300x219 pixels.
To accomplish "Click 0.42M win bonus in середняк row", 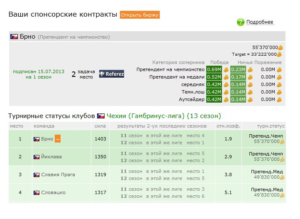I will (x=214, y=84).
